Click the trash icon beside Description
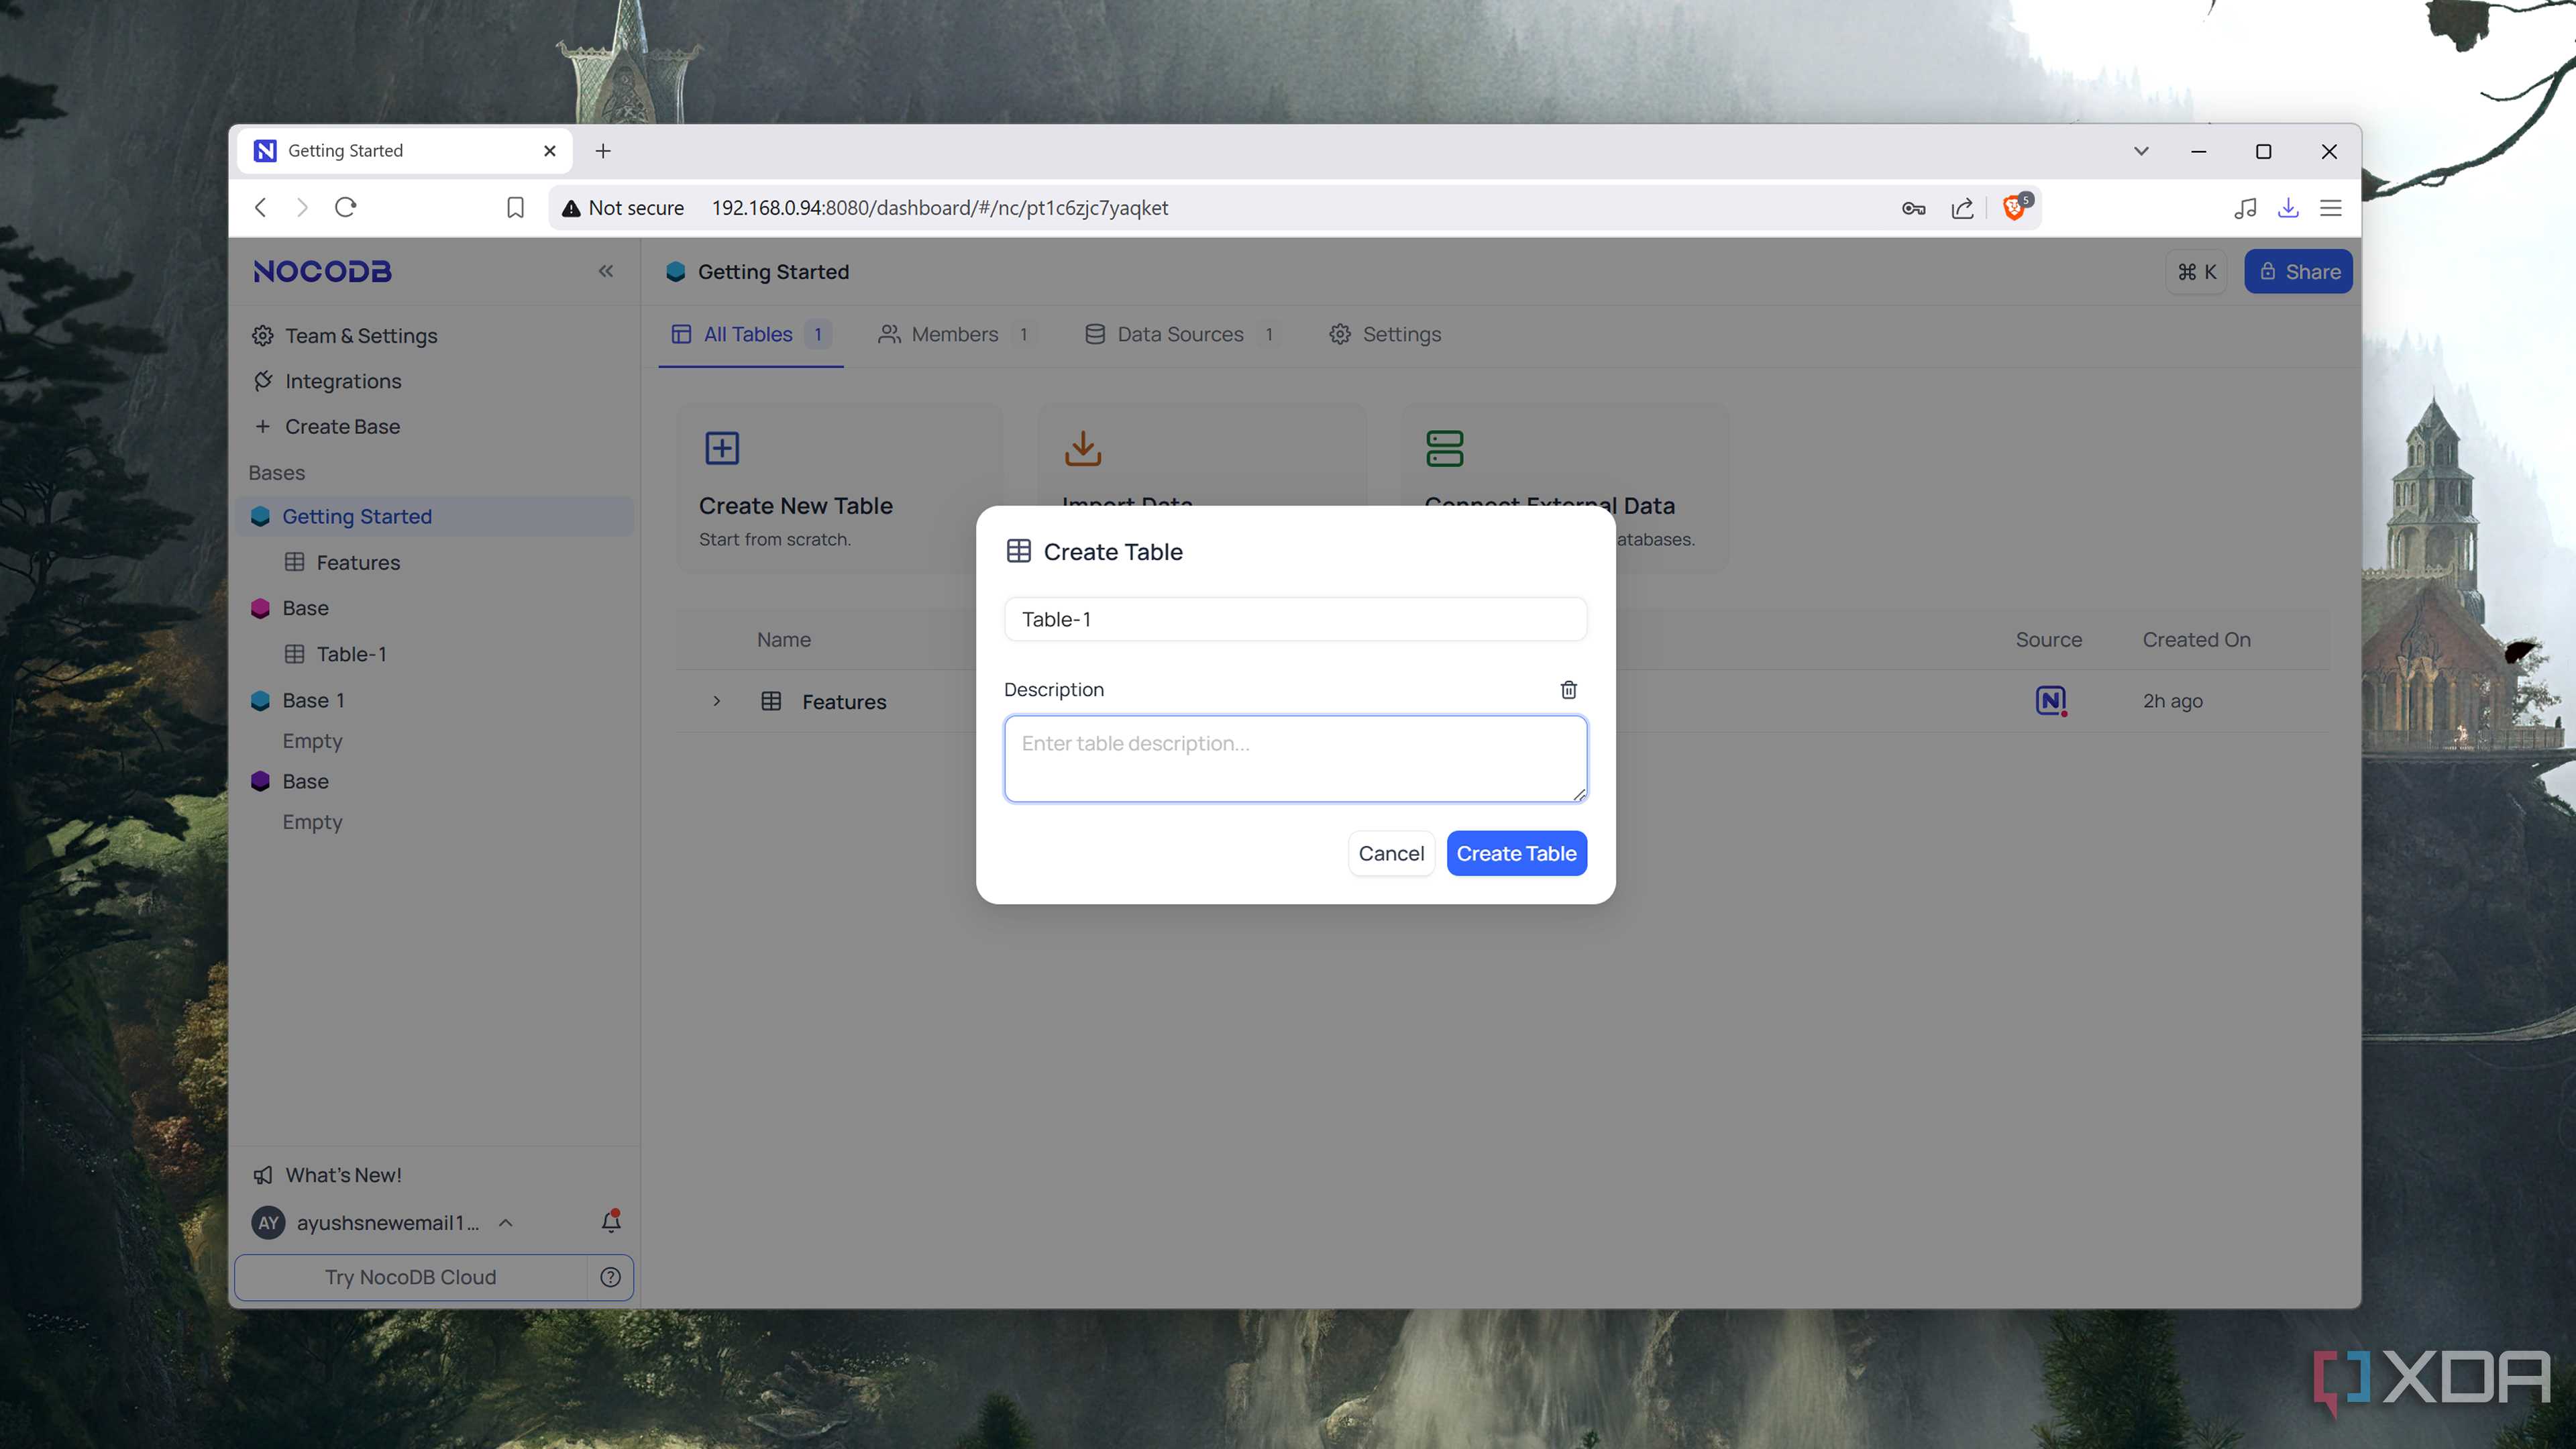This screenshot has height=1449, width=2576. 1568,690
